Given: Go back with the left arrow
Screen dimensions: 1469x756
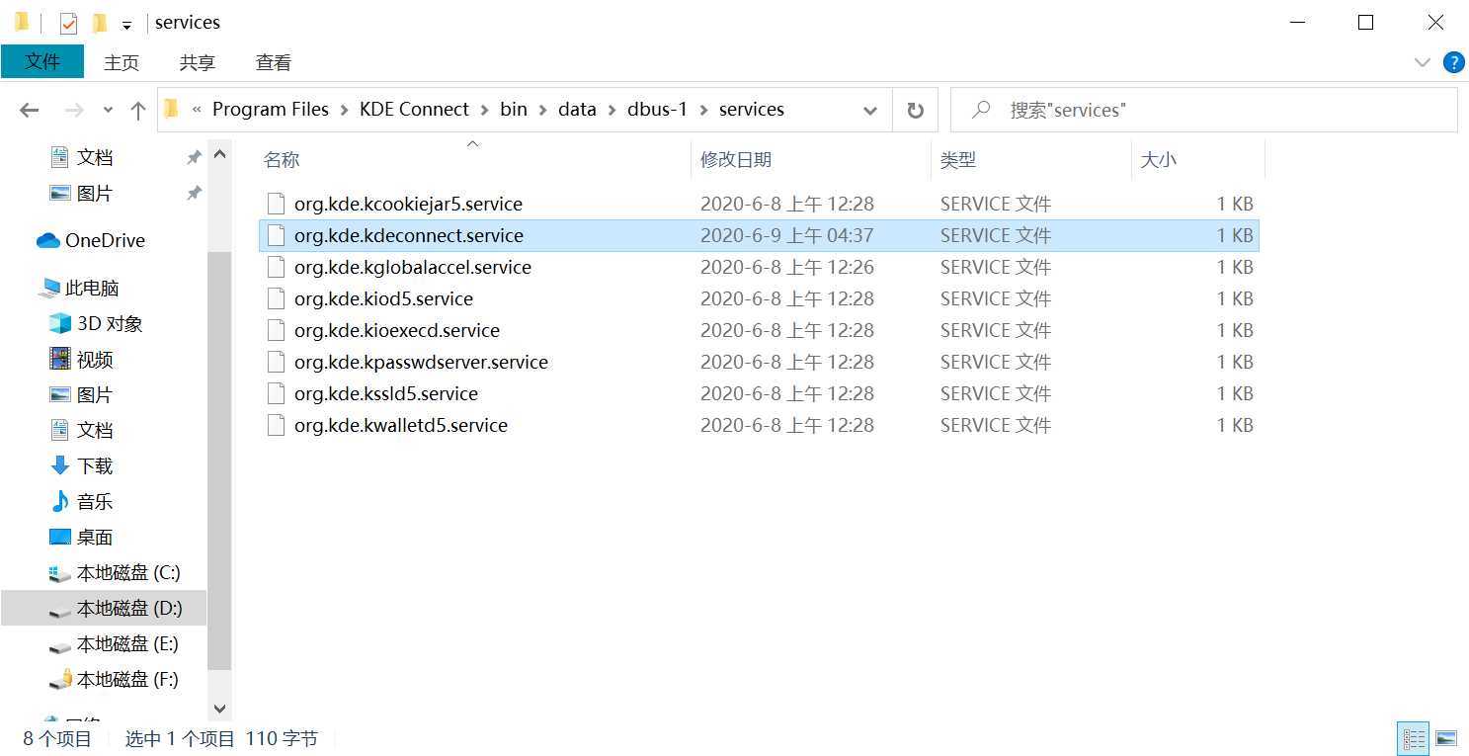Looking at the screenshot, I should click(x=30, y=111).
